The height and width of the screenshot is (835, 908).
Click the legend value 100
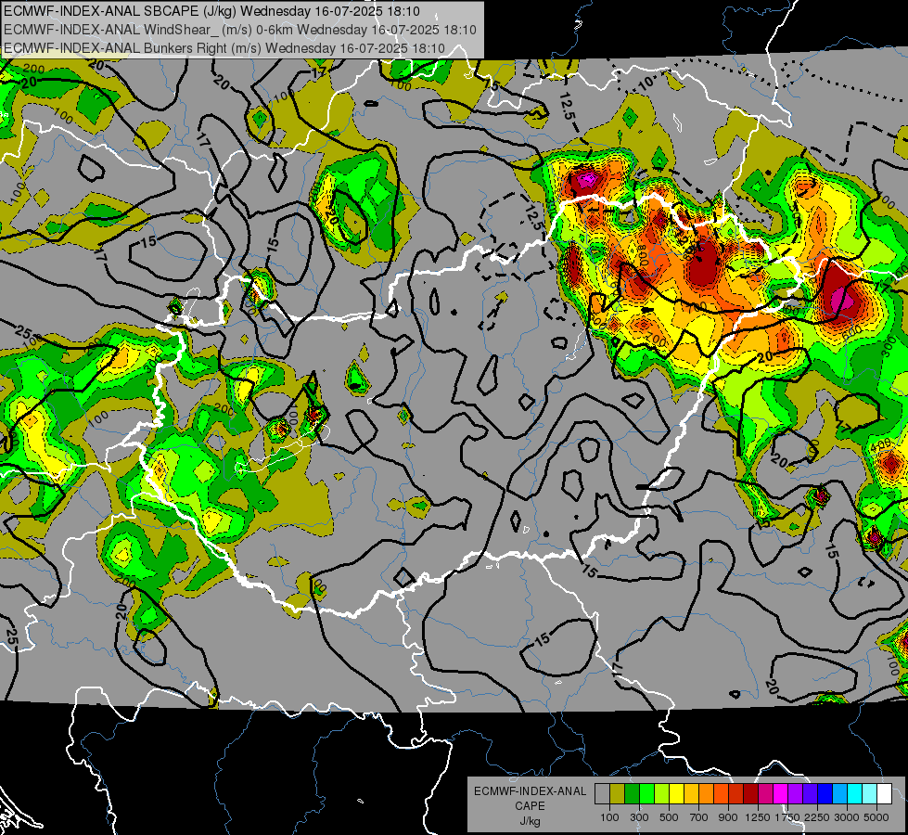[609, 817]
